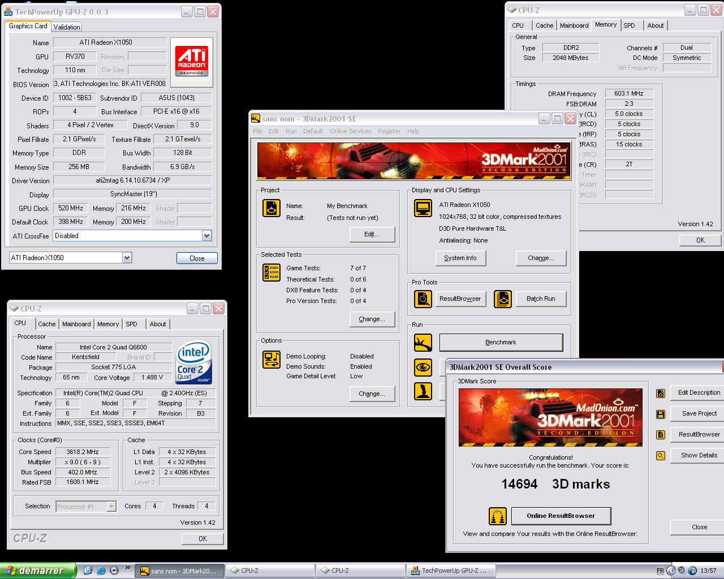Open the démarrer Start button
The width and height of the screenshot is (724, 579).
click(x=38, y=571)
